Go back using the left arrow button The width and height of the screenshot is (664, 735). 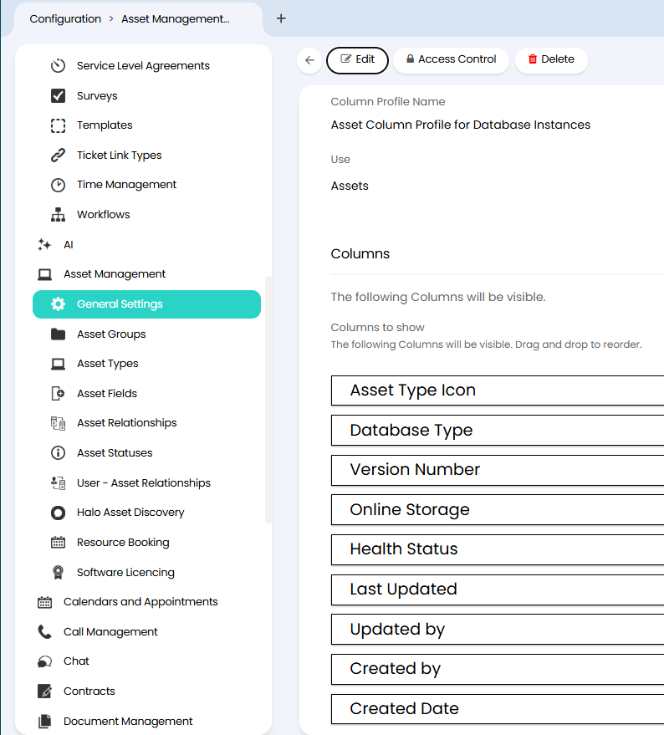(x=309, y=60)
